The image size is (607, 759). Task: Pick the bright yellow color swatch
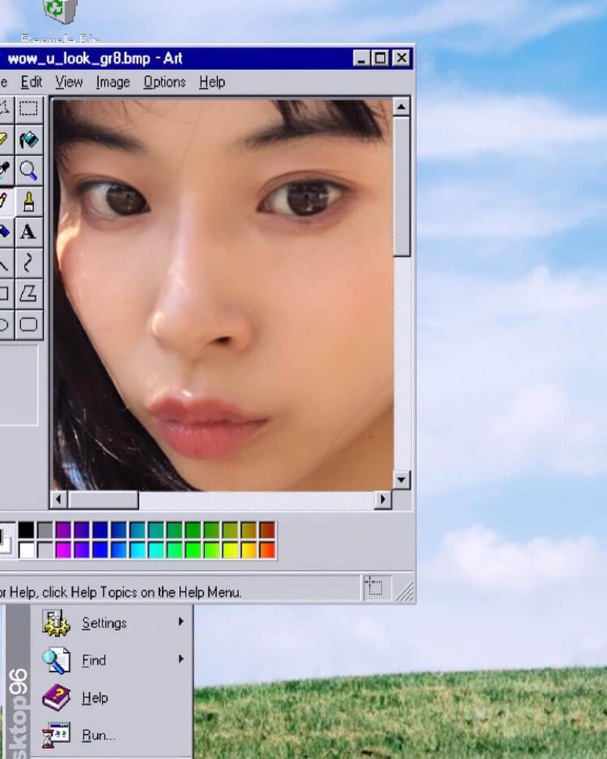[x=230, y=549]
